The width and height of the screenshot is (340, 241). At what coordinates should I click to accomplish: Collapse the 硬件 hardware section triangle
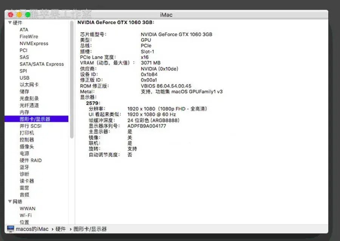coord(10,23)
